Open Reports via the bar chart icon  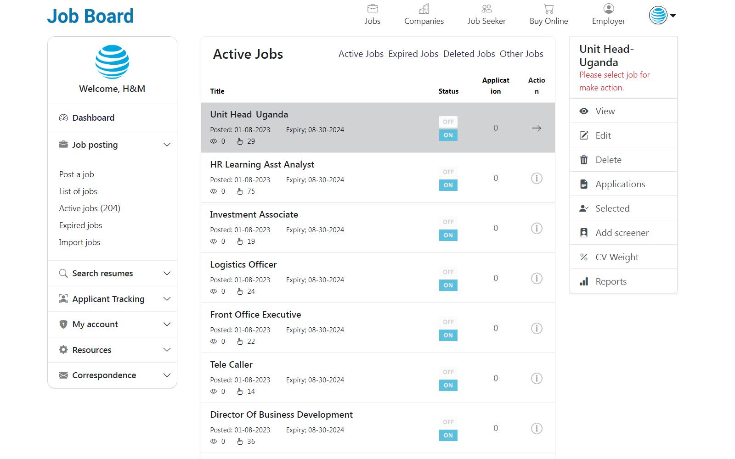click(584, 281)
